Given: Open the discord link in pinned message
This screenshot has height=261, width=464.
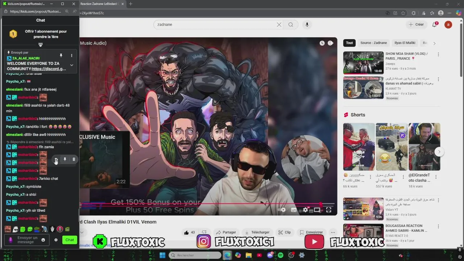Looking at the screenshot, I should tap(49, 69).
